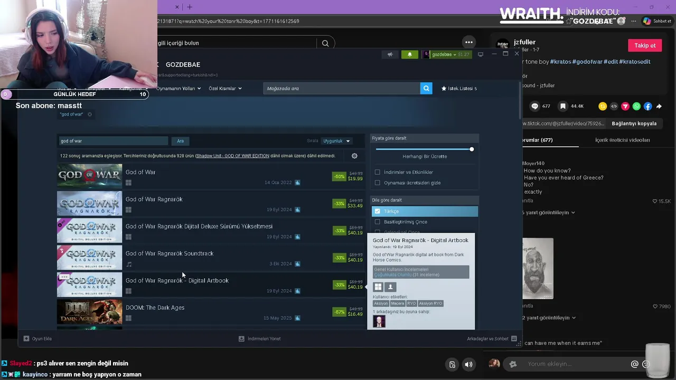Share via Facebook icon

pos(647,106)
